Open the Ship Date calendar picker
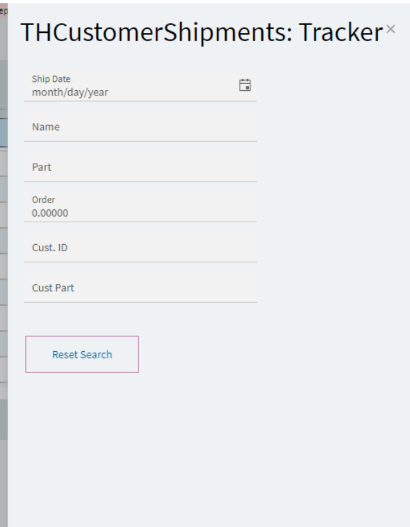410x527 pixels. (245, 85)
